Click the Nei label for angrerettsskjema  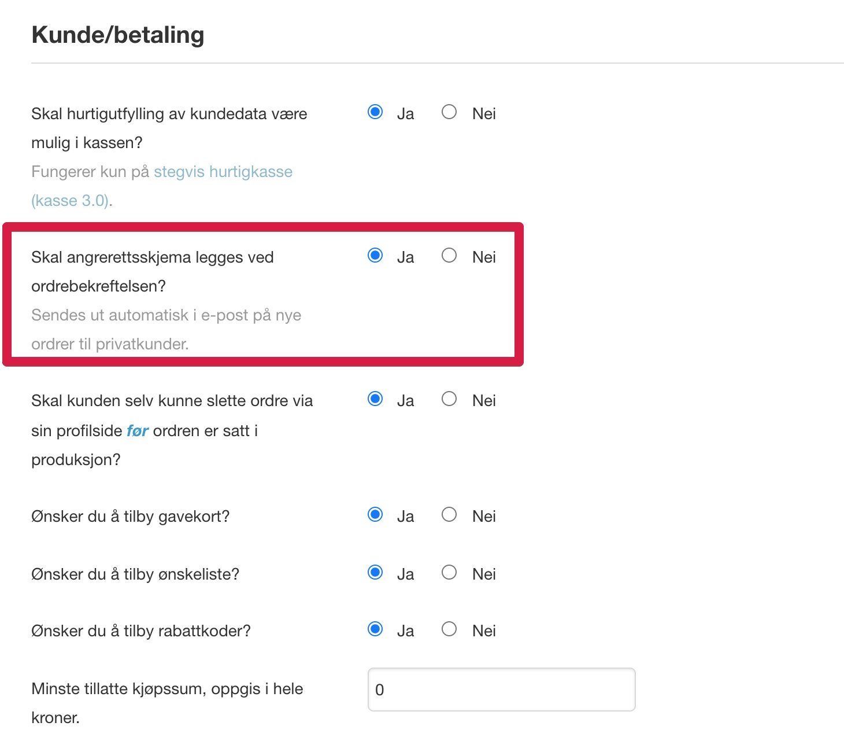click(x=484, y=257)
